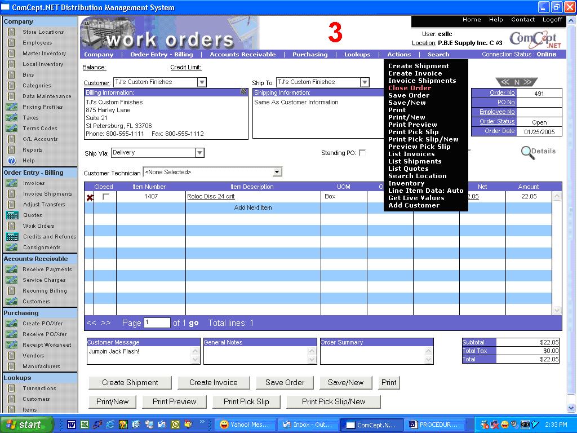
Task: Click the Store Locations sidebar icon
Action: (11, 32)
